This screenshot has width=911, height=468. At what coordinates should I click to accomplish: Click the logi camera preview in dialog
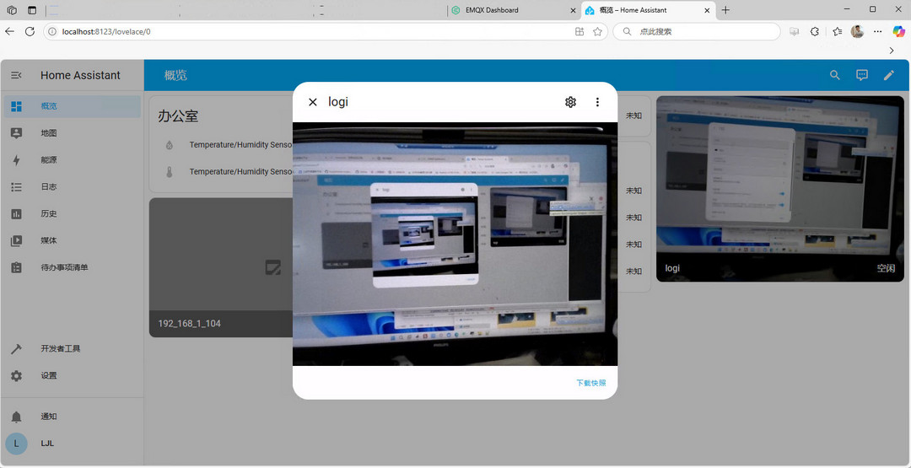(455, 245)
